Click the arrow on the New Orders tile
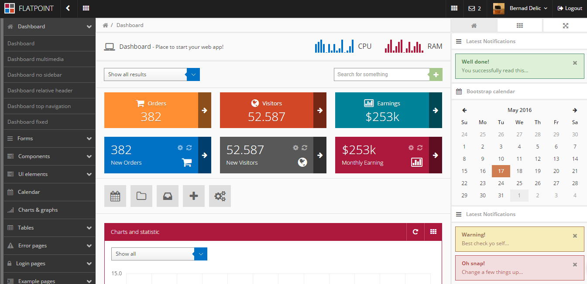Viewport: 587px width, 284px height. (204, 155)
